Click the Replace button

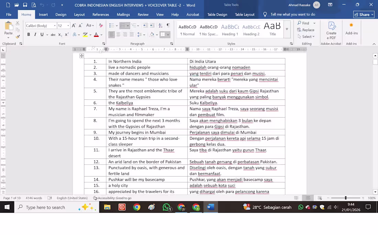305,30
